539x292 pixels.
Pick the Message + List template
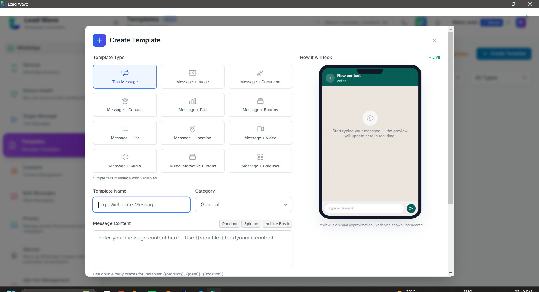(x=125, y=133)
